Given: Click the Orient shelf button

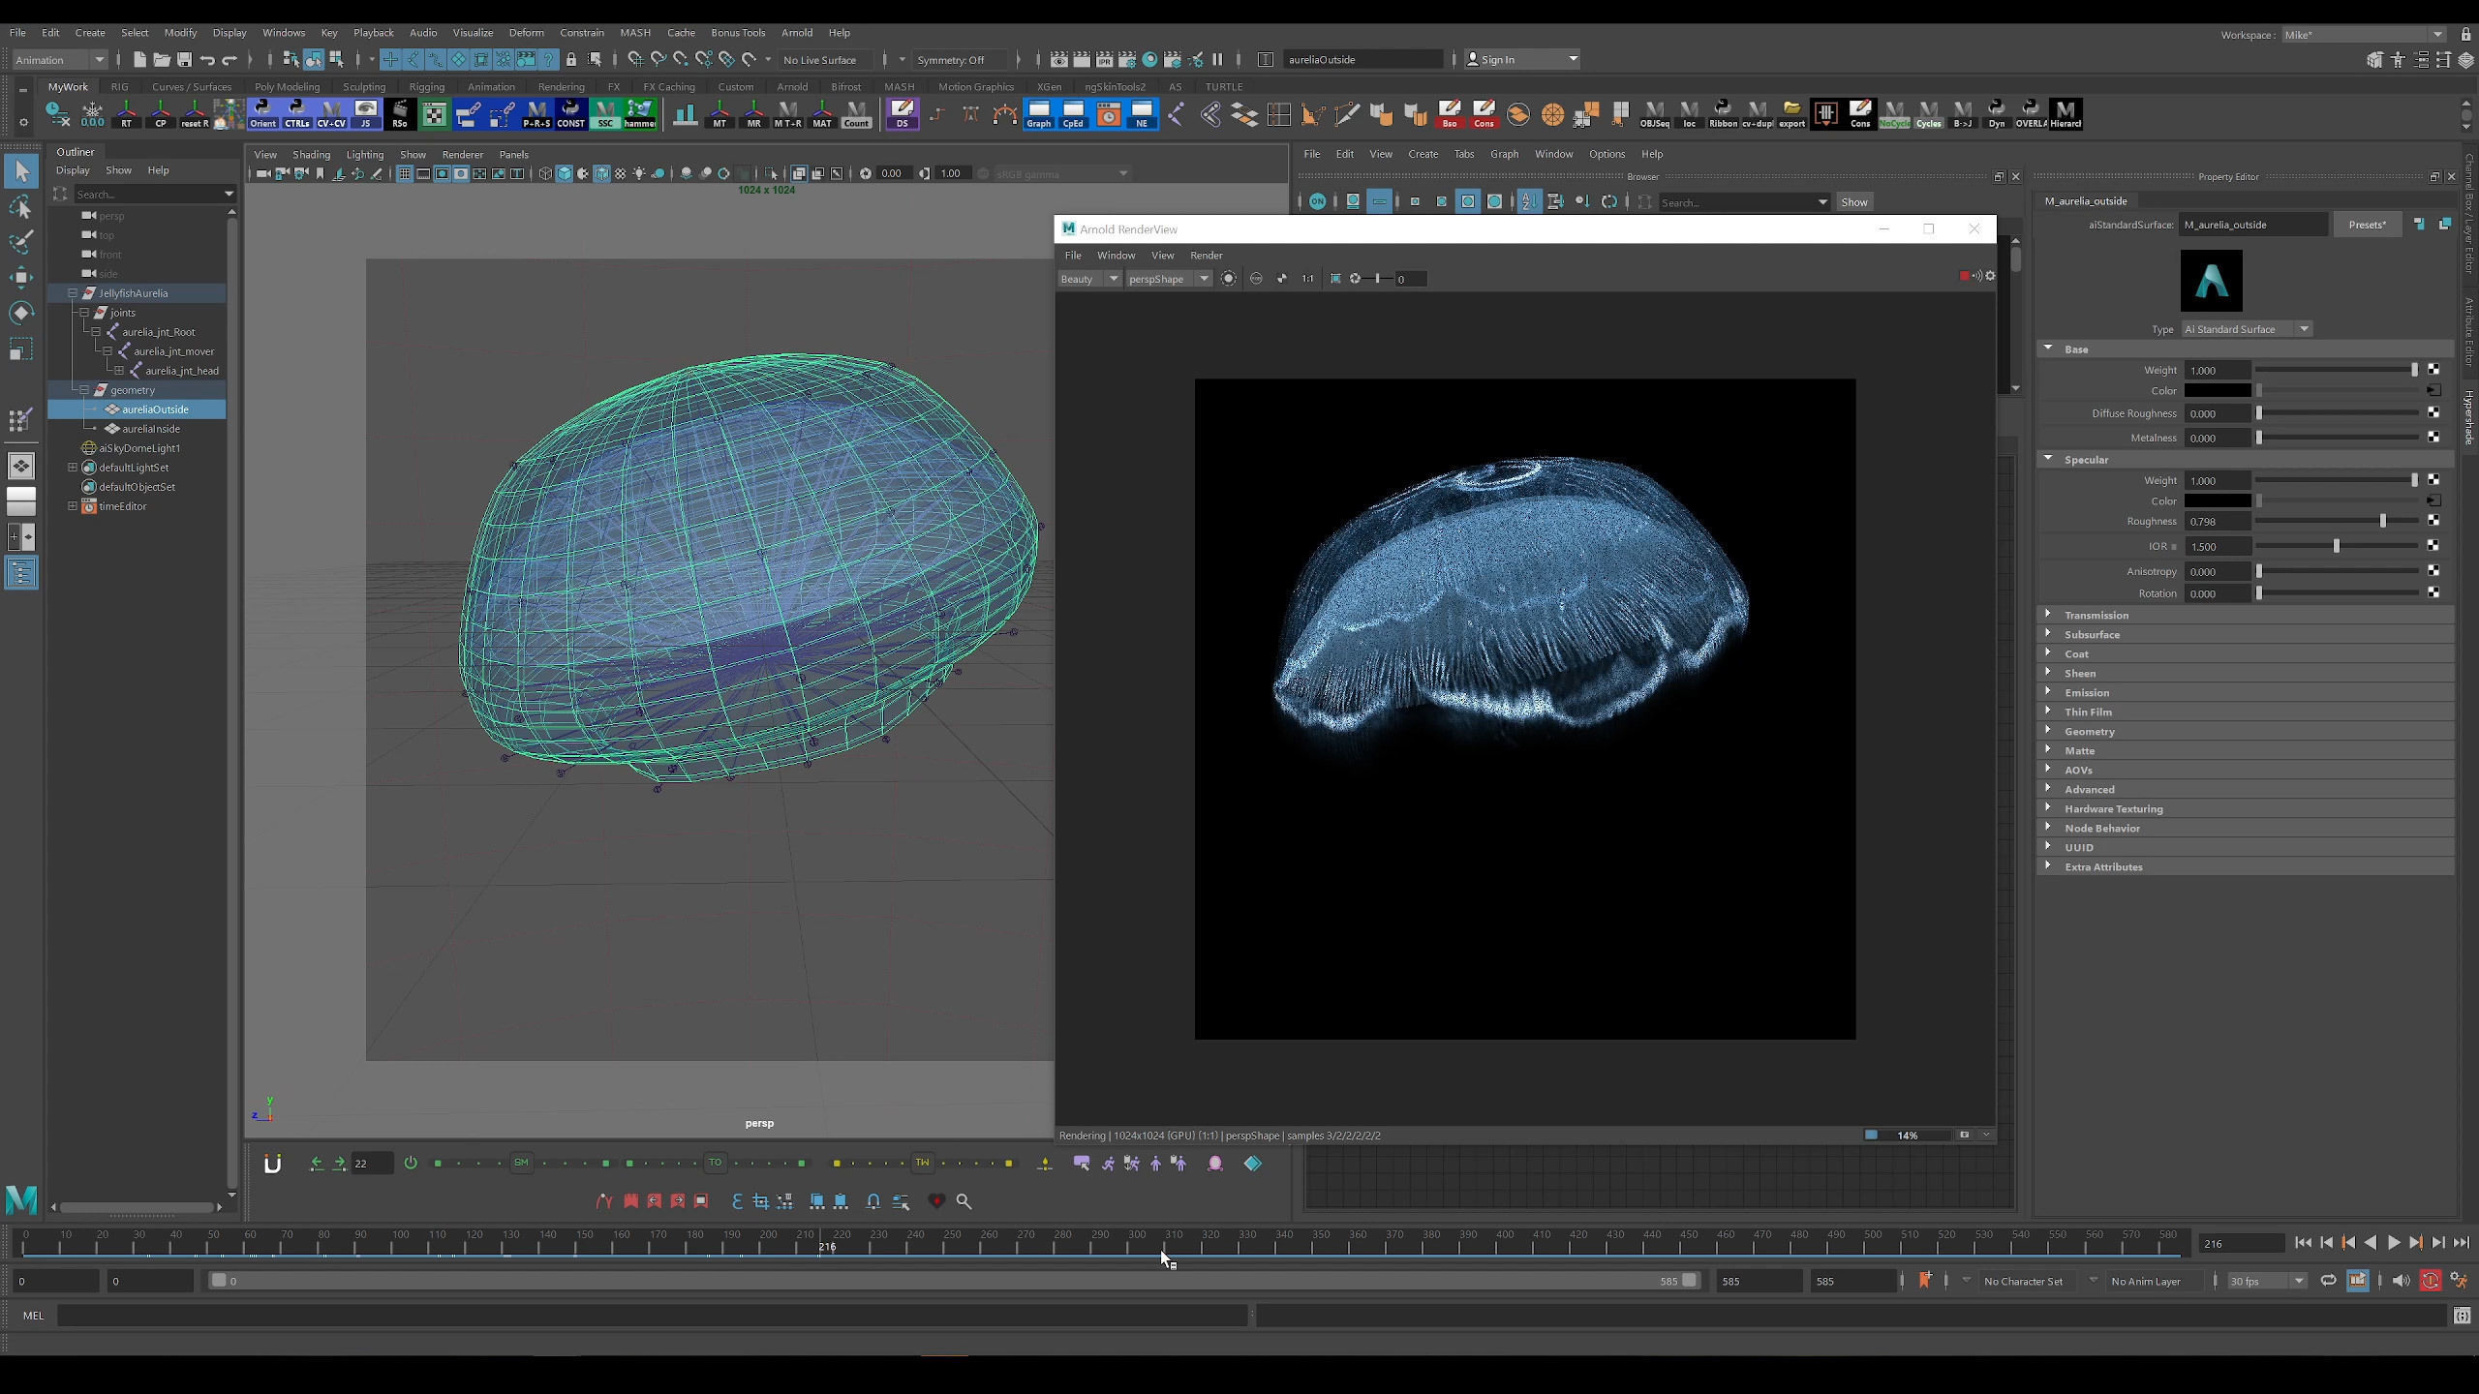Looking at the screenshot, I should pos(262,114).
